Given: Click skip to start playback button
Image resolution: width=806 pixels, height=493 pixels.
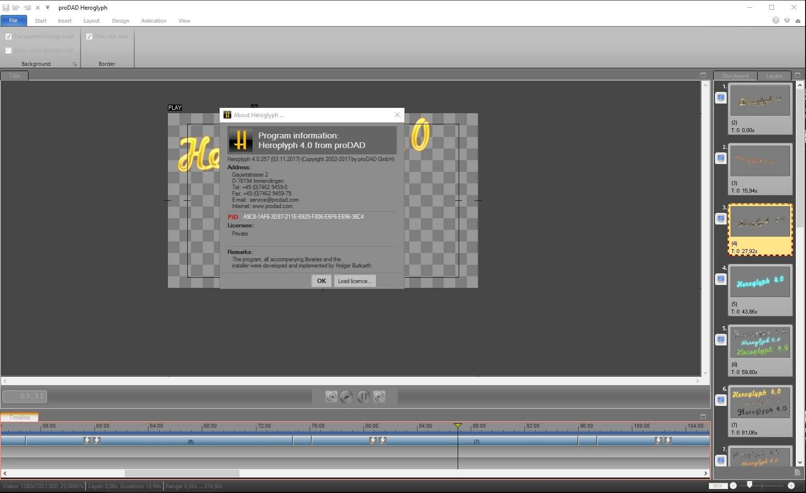Looking at the screenshot, I should [331, 397].
